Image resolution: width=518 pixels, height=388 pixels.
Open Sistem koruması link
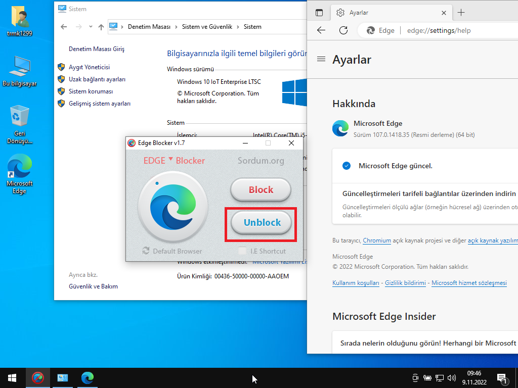point(91,91)
